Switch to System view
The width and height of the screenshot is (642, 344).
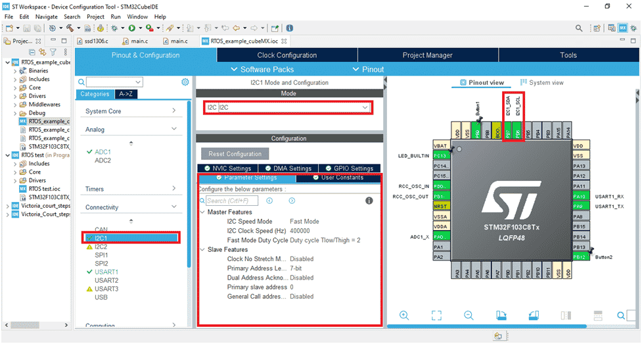[x=541, y=82]
